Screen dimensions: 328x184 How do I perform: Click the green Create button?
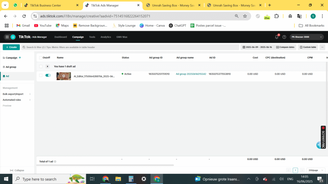[11, 47]
